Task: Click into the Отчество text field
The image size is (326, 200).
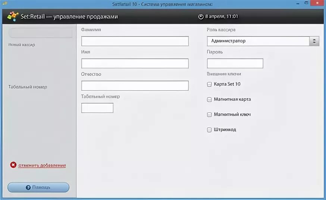Action: coord(135,85)
